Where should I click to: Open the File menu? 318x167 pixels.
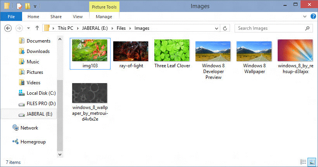(11, 17)
